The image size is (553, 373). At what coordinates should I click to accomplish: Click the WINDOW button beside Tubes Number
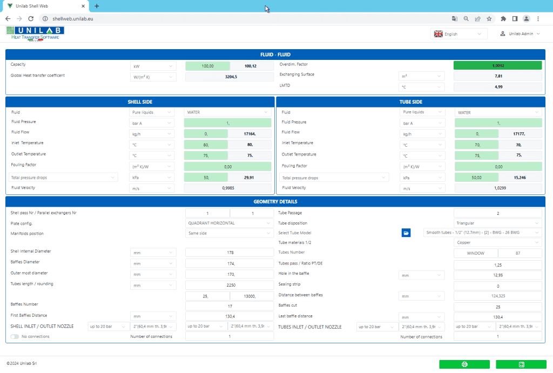point(475,253)
